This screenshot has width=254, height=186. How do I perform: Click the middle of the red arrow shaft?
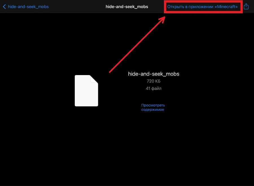(137, 45)
